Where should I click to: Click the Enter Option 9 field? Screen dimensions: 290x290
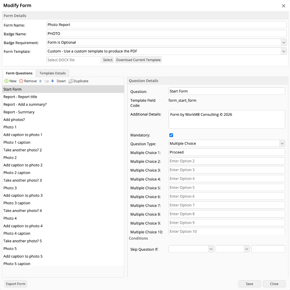(x=227, y=223)
